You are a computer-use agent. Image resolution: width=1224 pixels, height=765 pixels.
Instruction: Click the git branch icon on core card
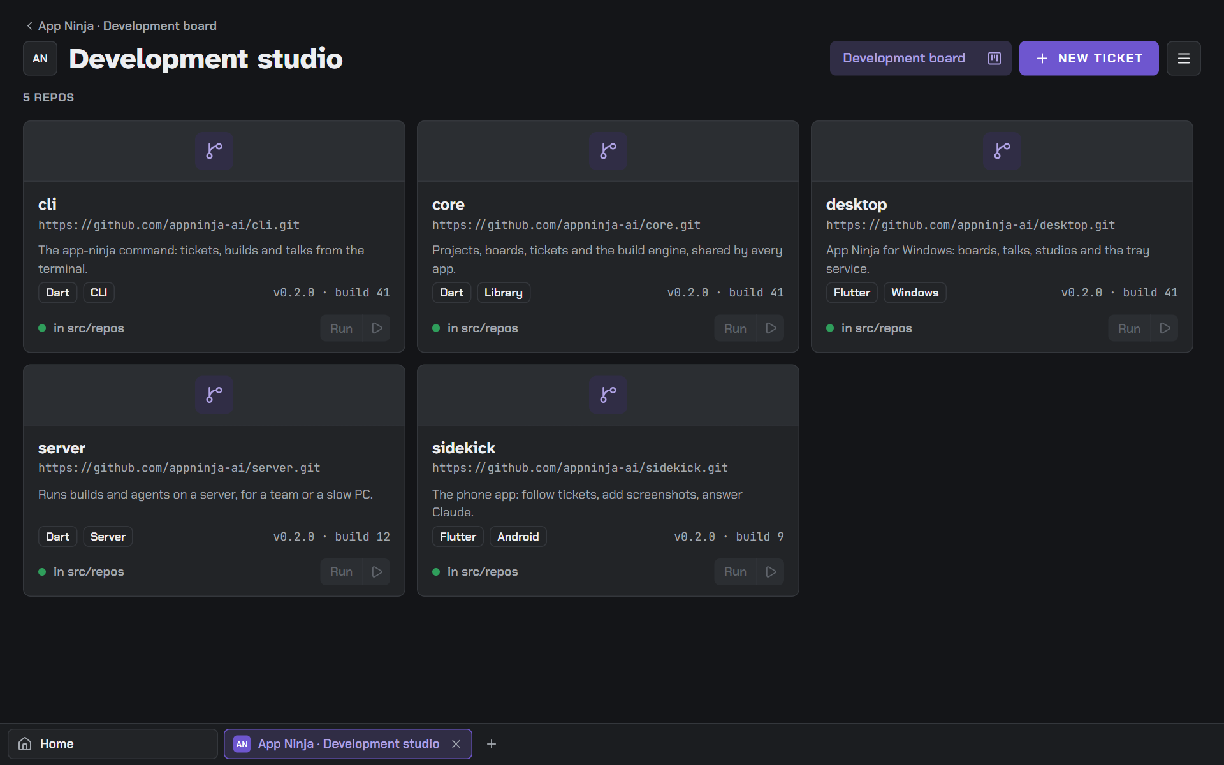(x=608, y=151)
